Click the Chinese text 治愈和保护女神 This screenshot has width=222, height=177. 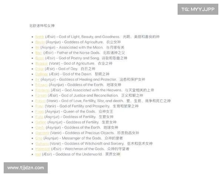[132, 80]
